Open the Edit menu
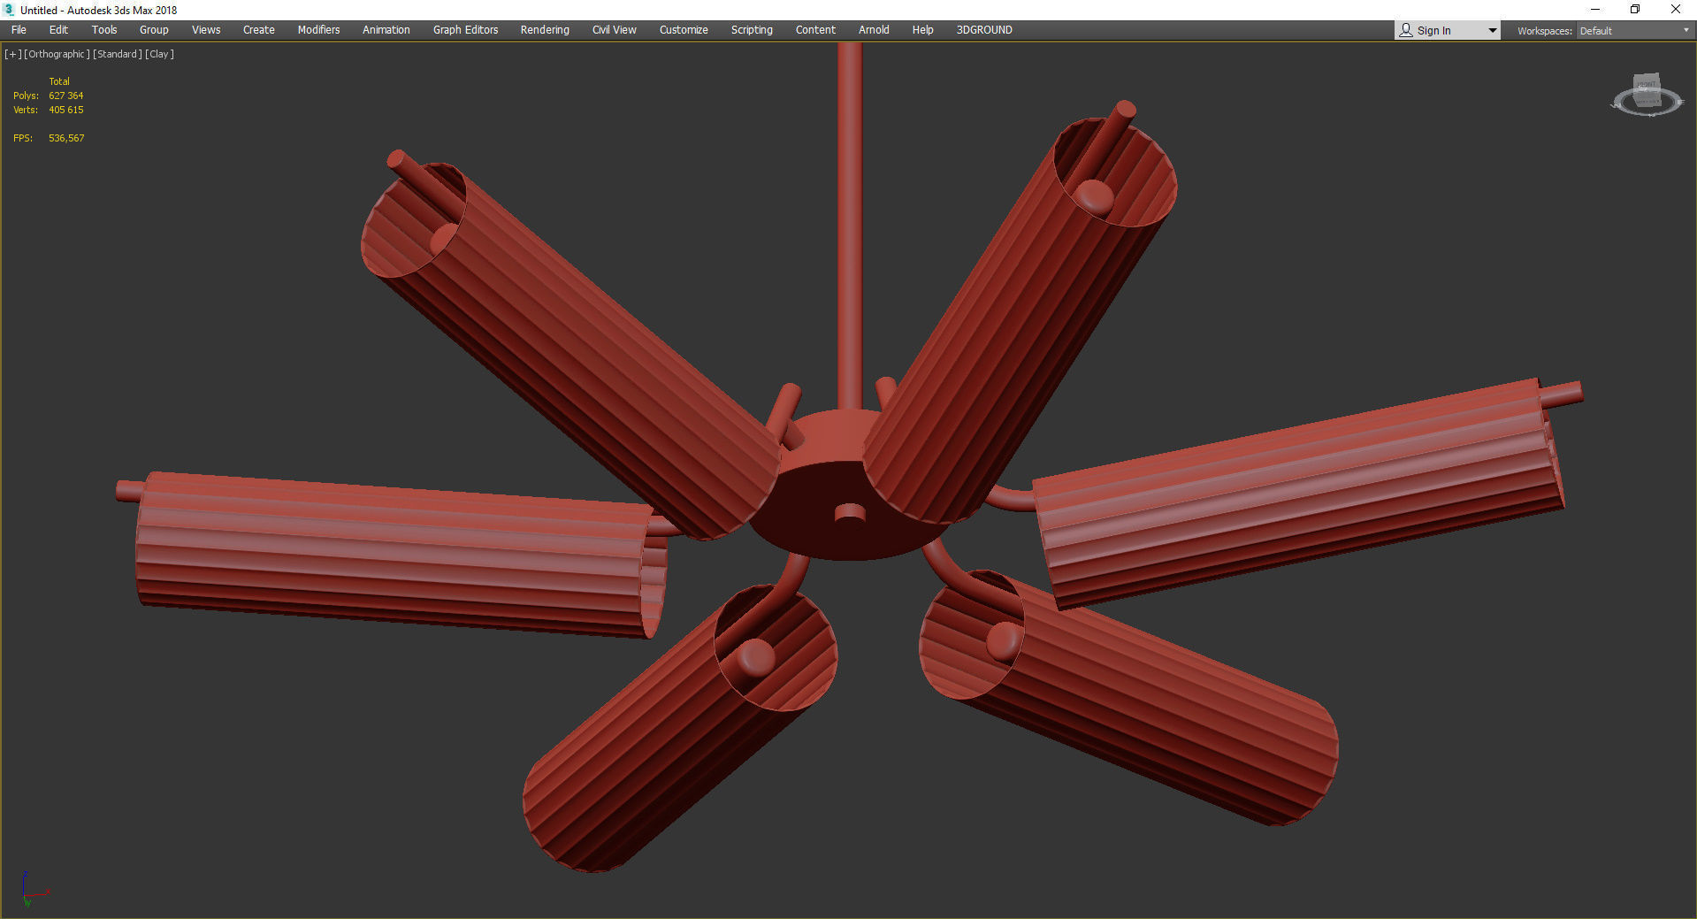 tap(58, 30)
